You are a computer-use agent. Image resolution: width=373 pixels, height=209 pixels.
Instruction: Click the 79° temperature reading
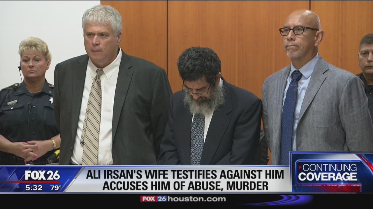tap(56, 188)
